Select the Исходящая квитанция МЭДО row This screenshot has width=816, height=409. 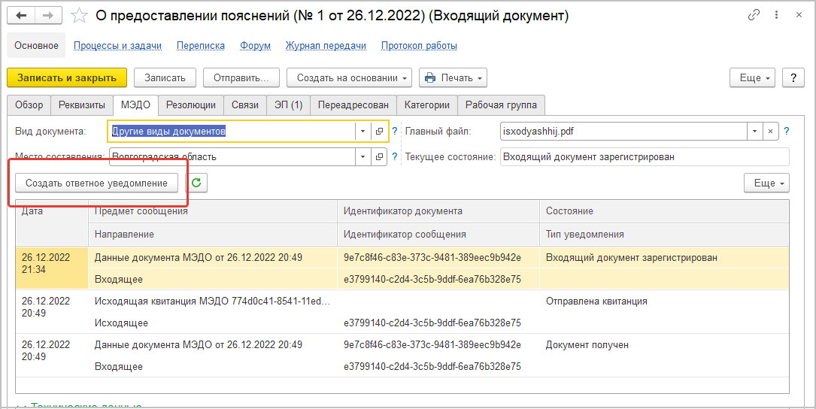coord(212,301)
